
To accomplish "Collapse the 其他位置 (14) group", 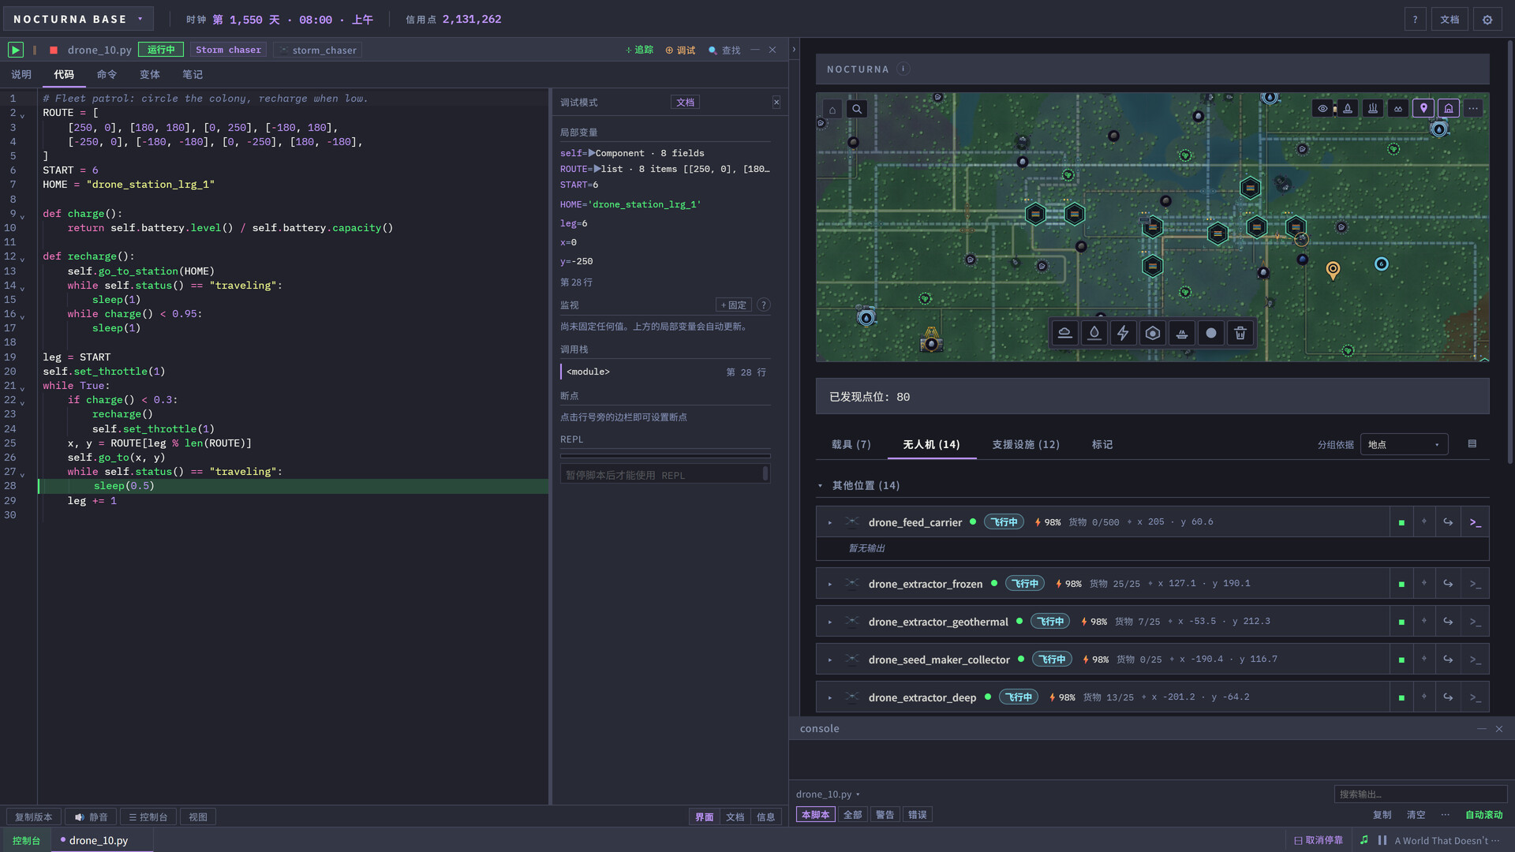I will click(x=821, y=485).
